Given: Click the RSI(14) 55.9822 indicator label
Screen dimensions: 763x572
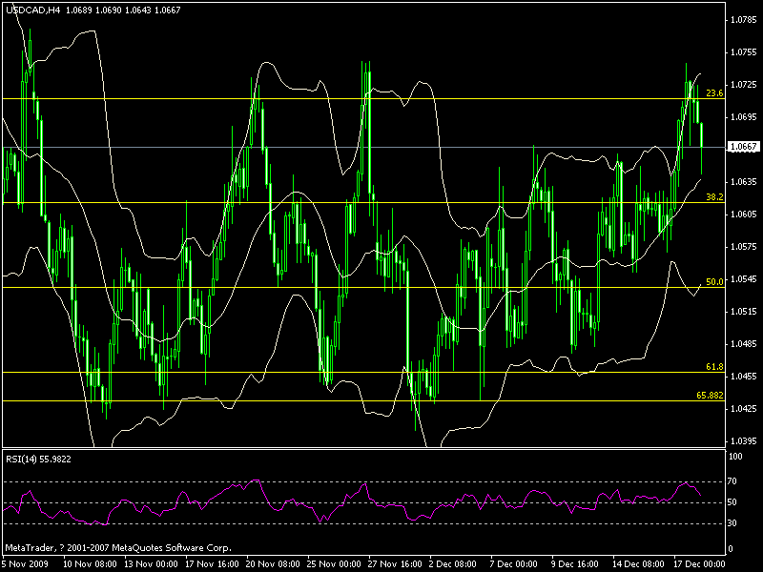Looking at the screenshot, I should point(38,460).
